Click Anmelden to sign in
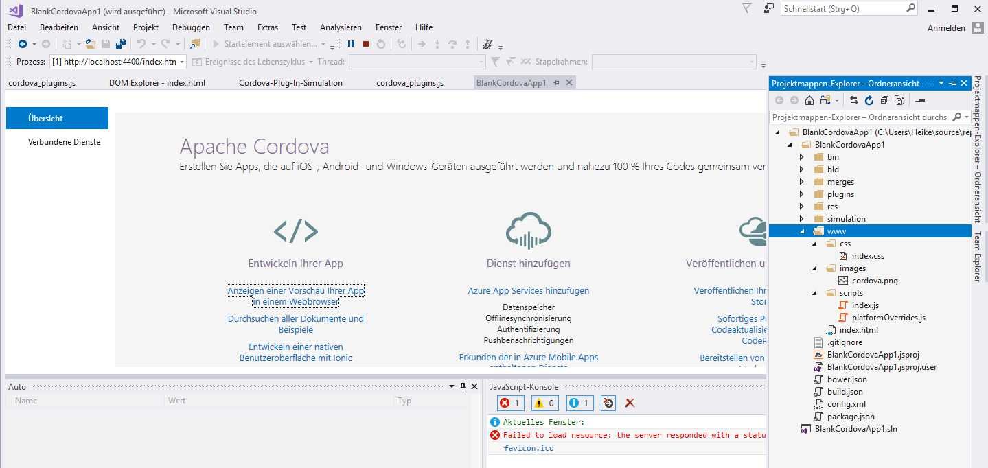The image size is (988, 468). tap(947, 28)
